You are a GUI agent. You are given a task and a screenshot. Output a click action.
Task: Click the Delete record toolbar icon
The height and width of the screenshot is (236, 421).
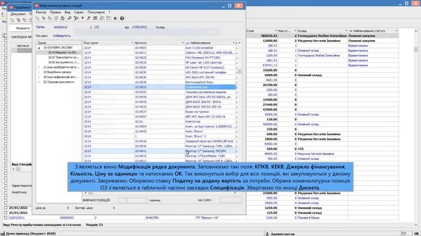point(50,18)
